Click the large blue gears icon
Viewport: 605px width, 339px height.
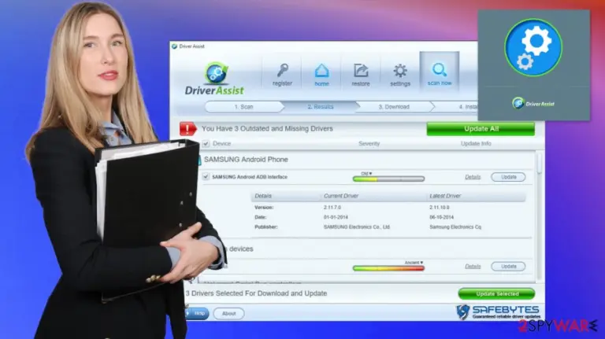point(533,47)
